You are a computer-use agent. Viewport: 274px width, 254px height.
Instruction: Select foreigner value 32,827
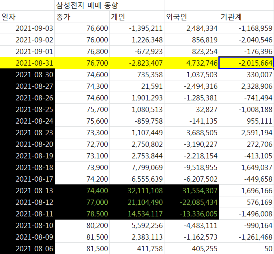coord(192,109)
